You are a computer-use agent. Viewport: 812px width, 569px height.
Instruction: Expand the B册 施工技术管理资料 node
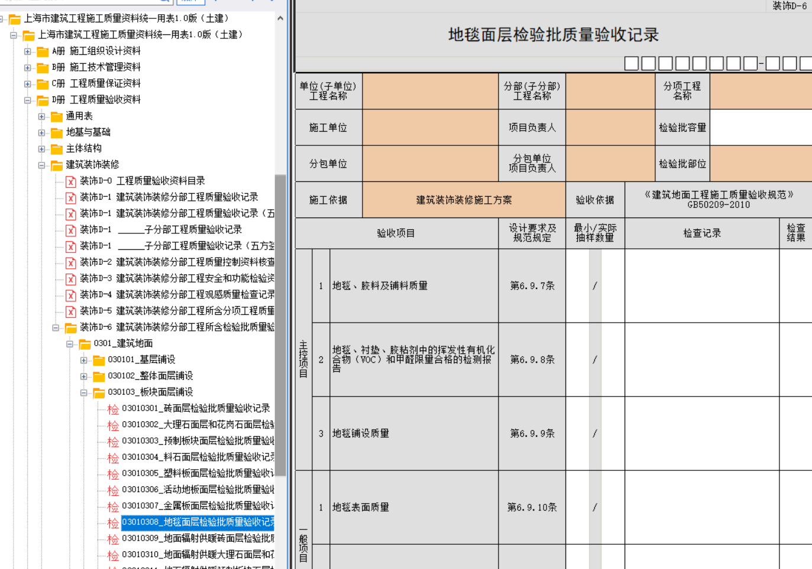(27, 68)
